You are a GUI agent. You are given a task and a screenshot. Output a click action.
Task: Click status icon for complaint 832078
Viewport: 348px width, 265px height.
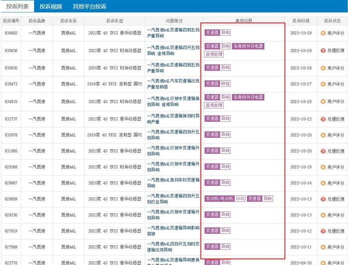click(x=323, y=135)
